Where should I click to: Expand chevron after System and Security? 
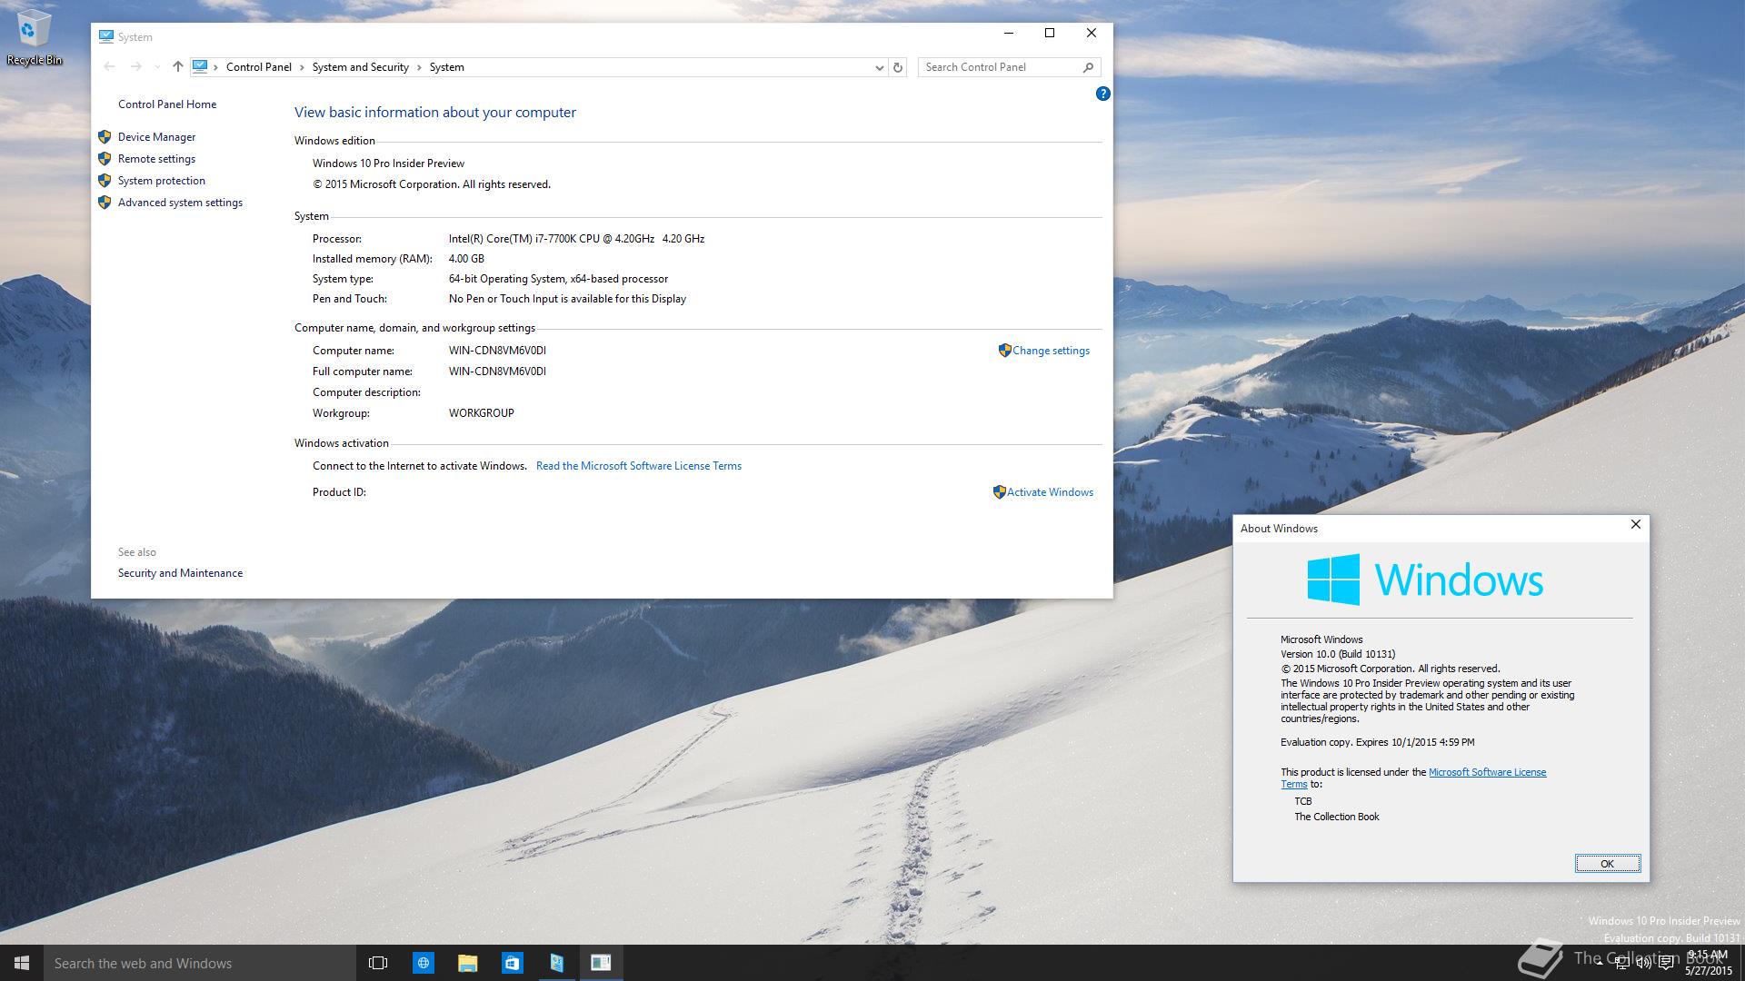(419, 67)
